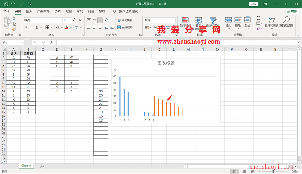Image resolution: width=302 pixels, height=174 pixels.
Task: Click the Insert Function fx icon
Action: [52, 42]
